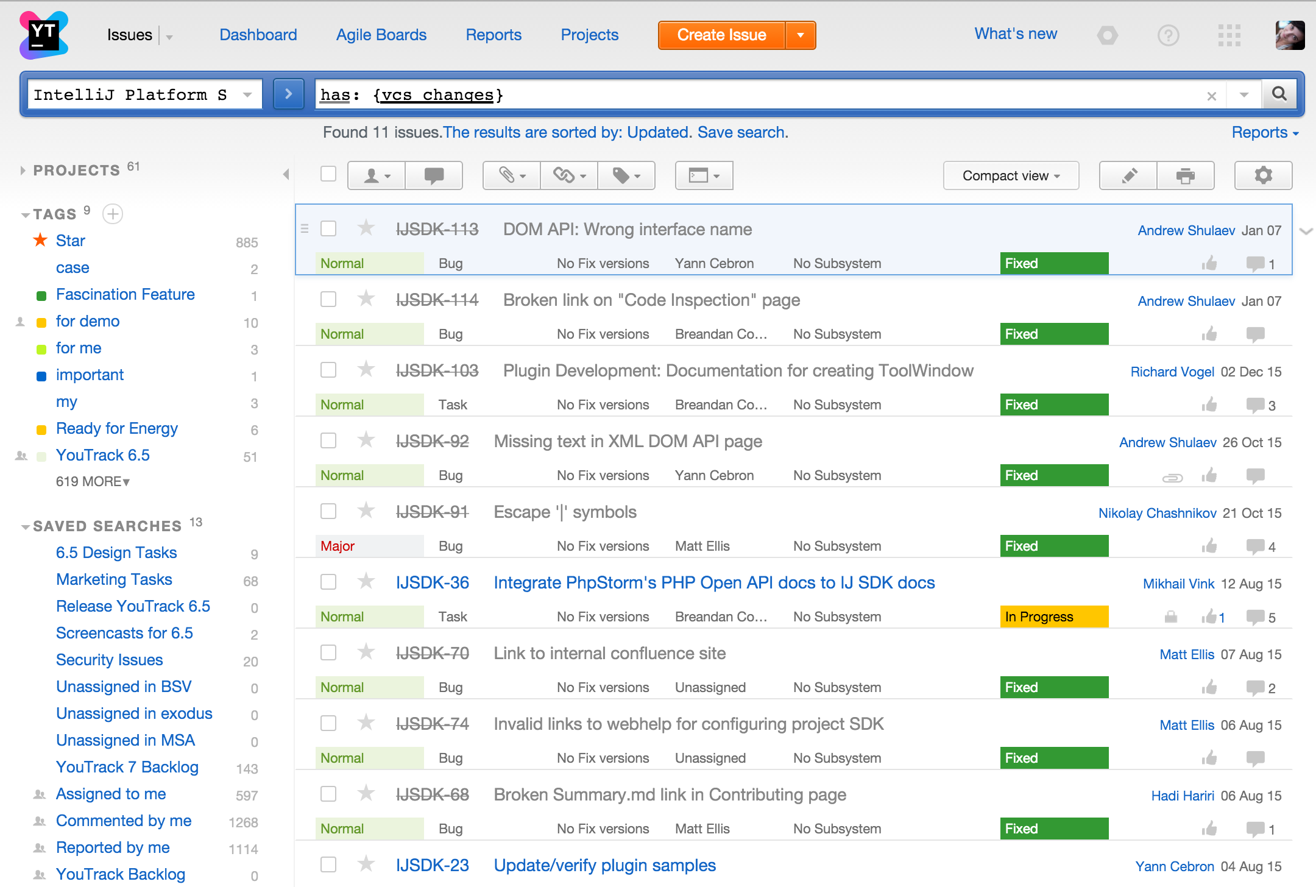Open the comment speech bubble toolbar button
The height and width of the screenshot is (887, 1316).
(x=434, y=175)
